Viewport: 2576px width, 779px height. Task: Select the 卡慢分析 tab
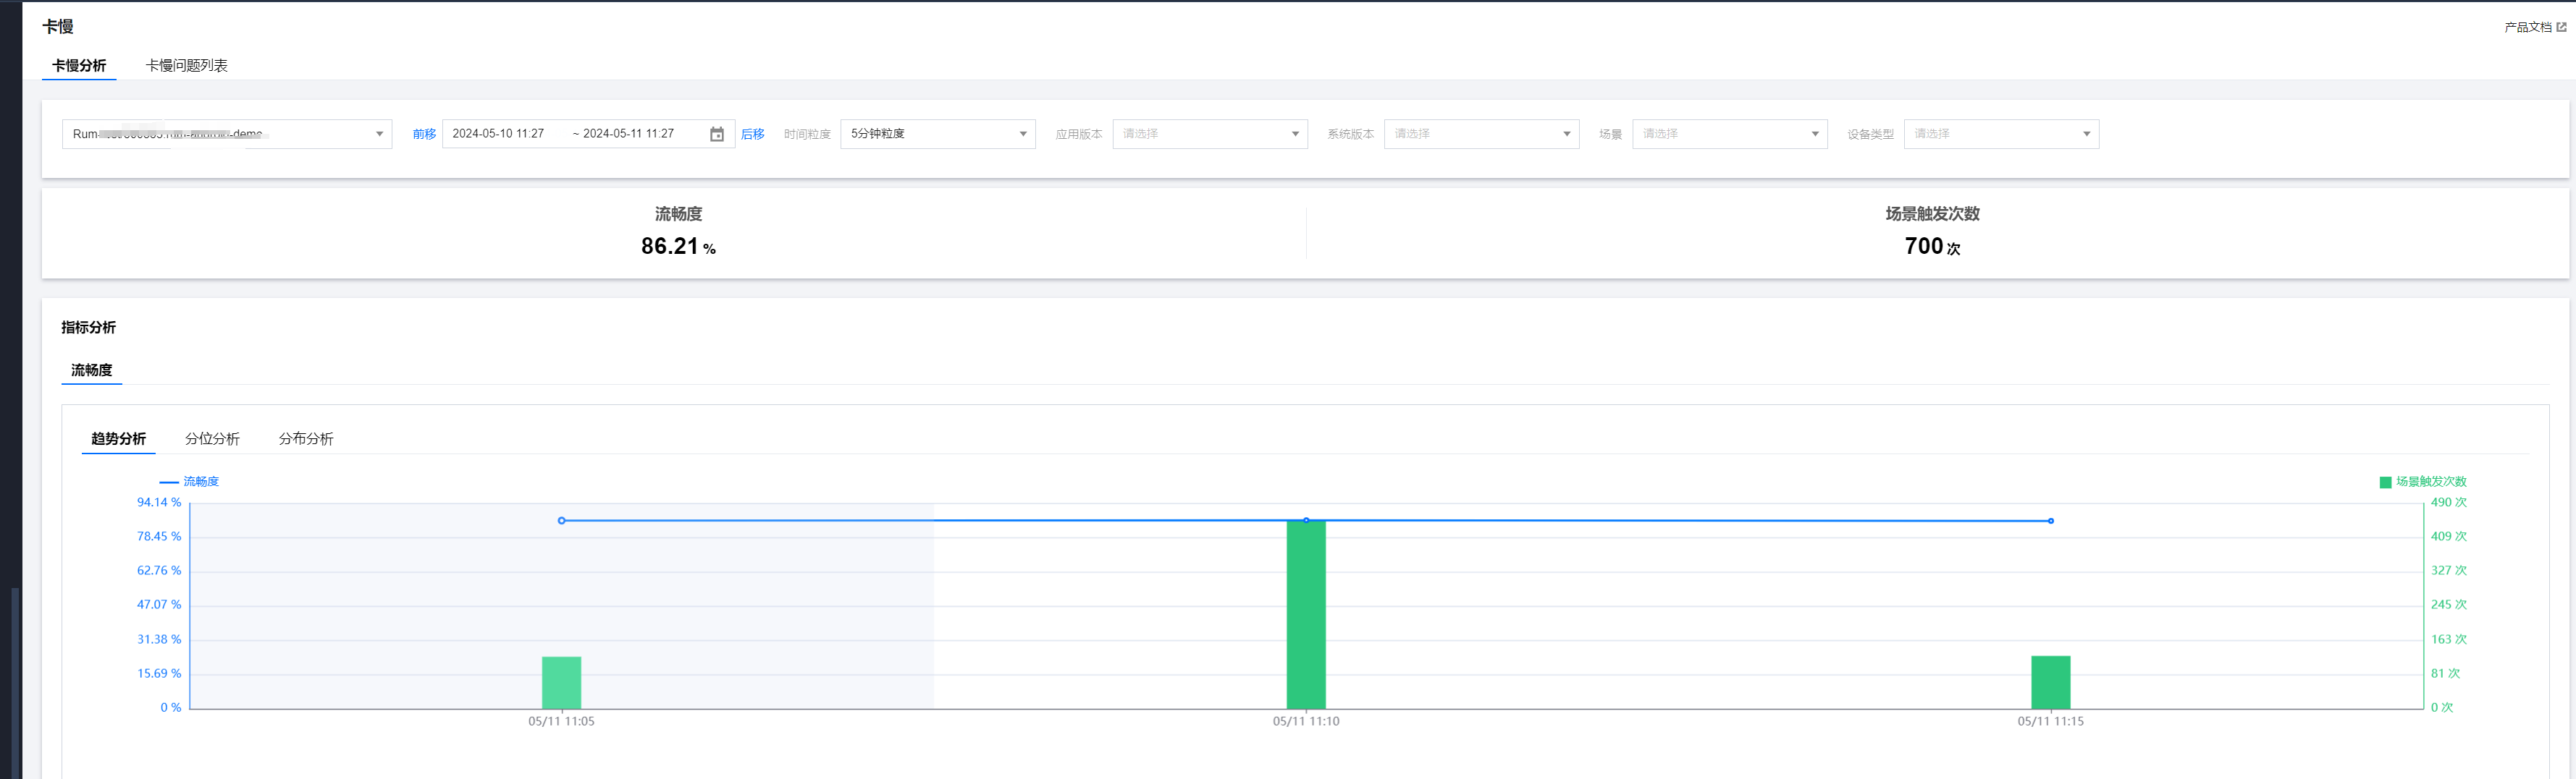click(x=79, y=66)
